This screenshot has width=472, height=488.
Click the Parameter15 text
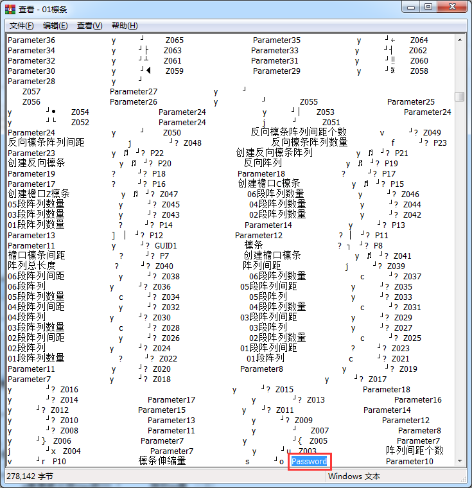pyautogui.click(x=162, y=410)
